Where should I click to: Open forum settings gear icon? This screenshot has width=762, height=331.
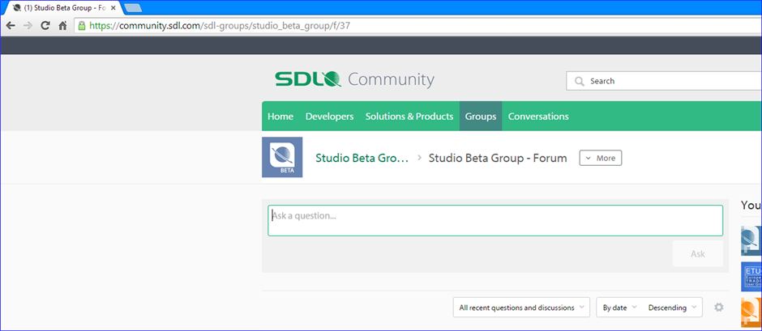pos(718,308)
